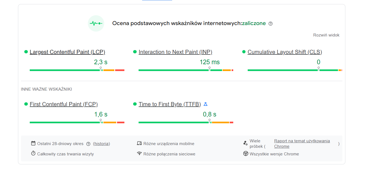Image resolution: width=368 pixels, height=169 pixels.
Task: Click the Core Web Vitals pulse icon
Action: coord(96,23)
